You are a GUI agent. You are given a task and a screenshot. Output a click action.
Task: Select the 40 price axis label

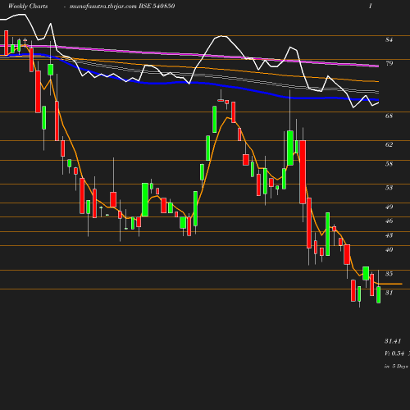click(389, 249)
